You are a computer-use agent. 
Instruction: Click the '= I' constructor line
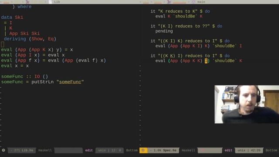(x=8, y=23)
